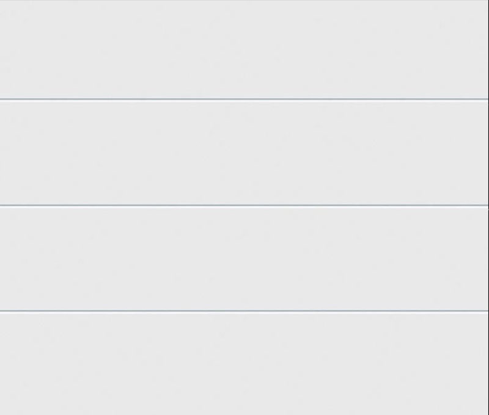Select the bottom empty row

point(244,363)
